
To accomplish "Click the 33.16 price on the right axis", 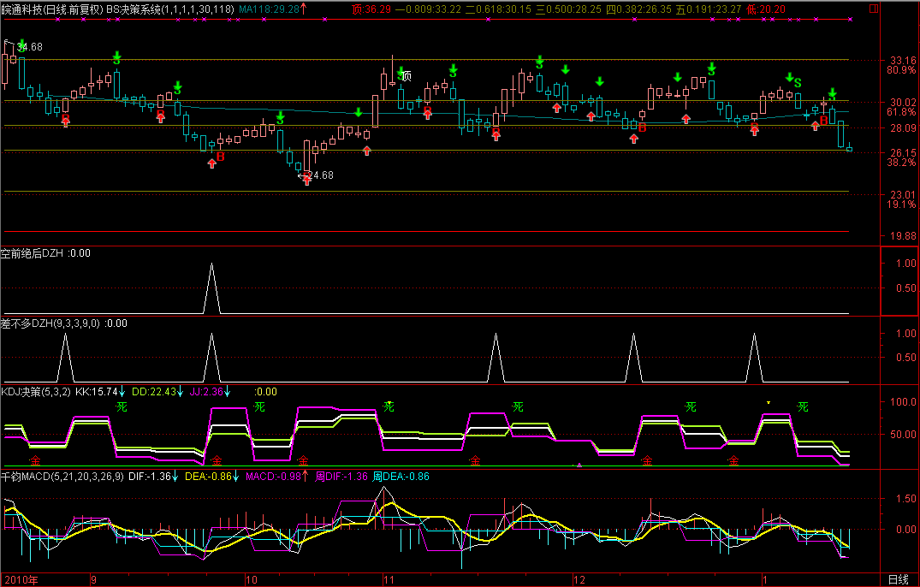I will pos(903,61).
